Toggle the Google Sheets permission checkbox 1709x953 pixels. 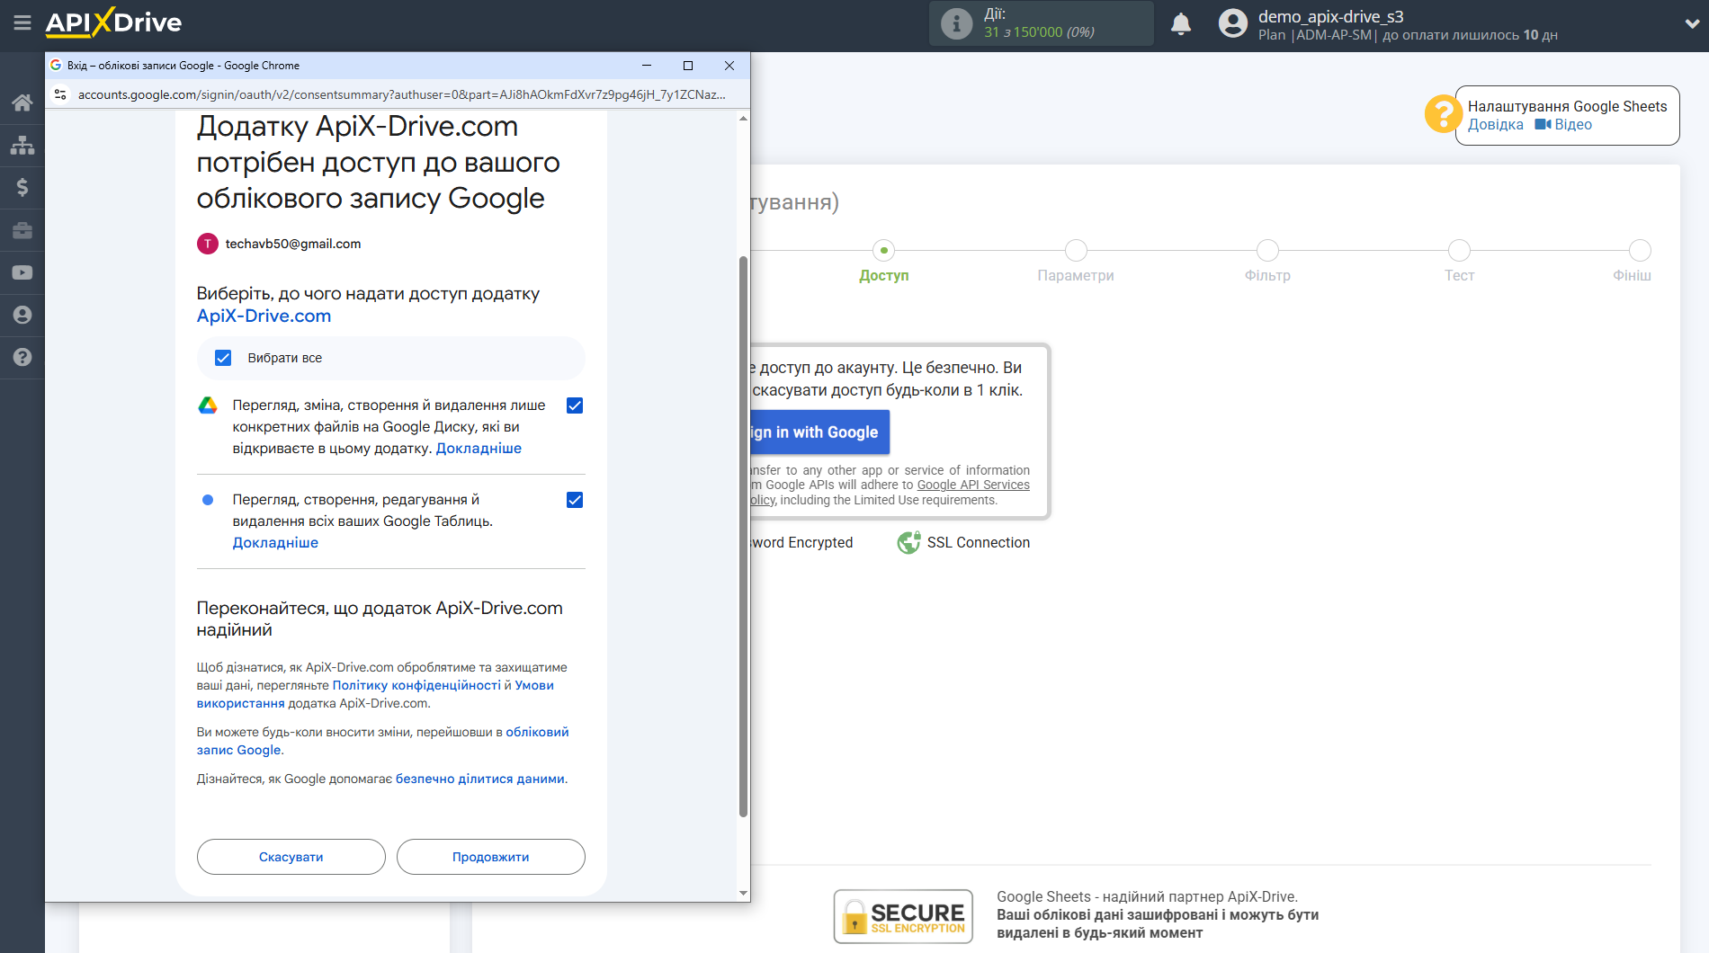[575, 500]
